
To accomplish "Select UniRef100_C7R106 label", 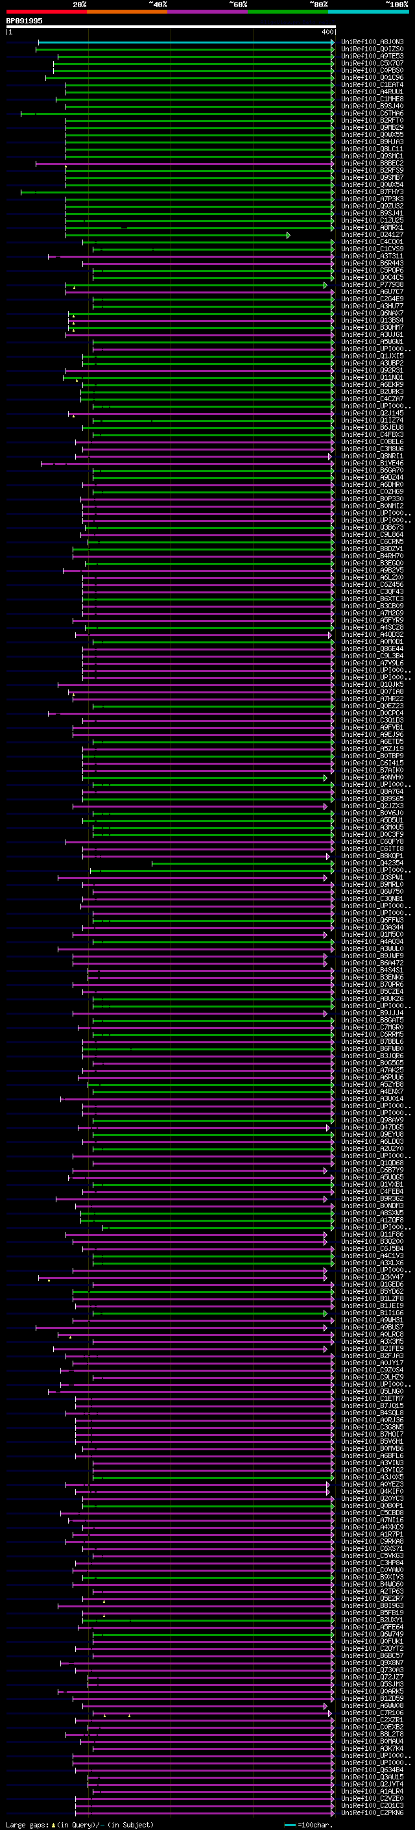I will 372,1713.
